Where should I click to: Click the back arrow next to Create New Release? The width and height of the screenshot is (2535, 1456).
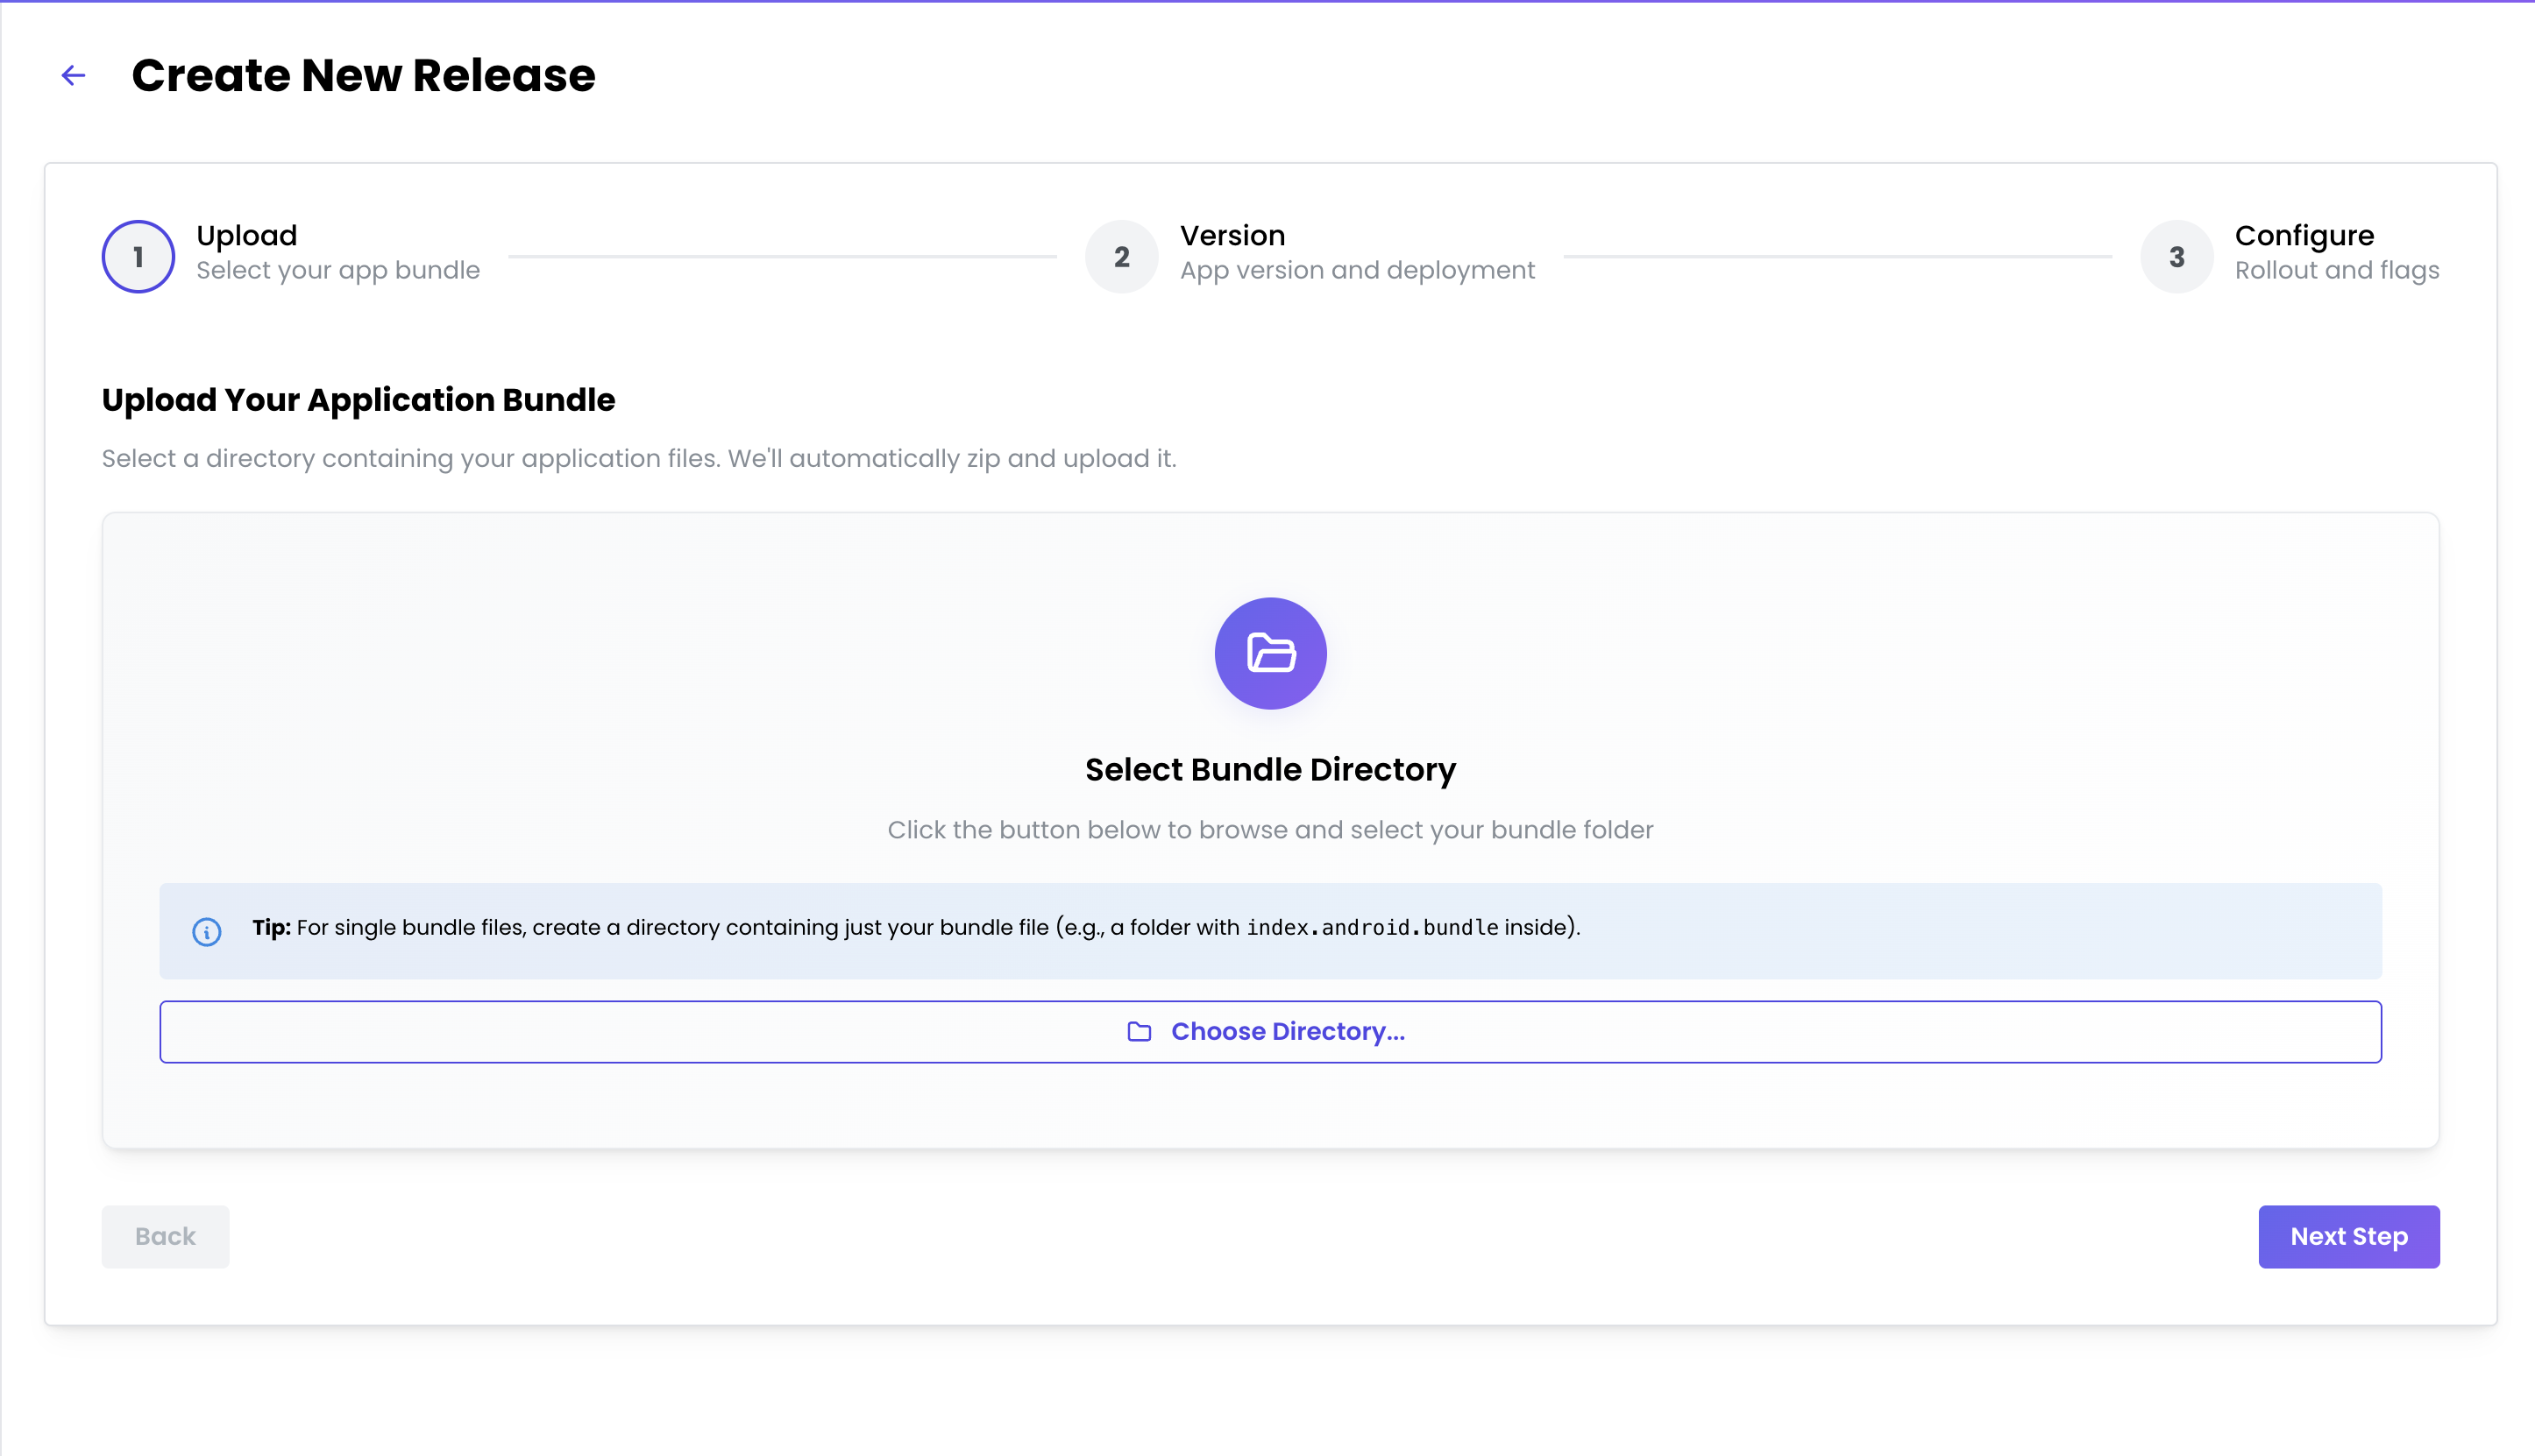(x=73, y=75)
